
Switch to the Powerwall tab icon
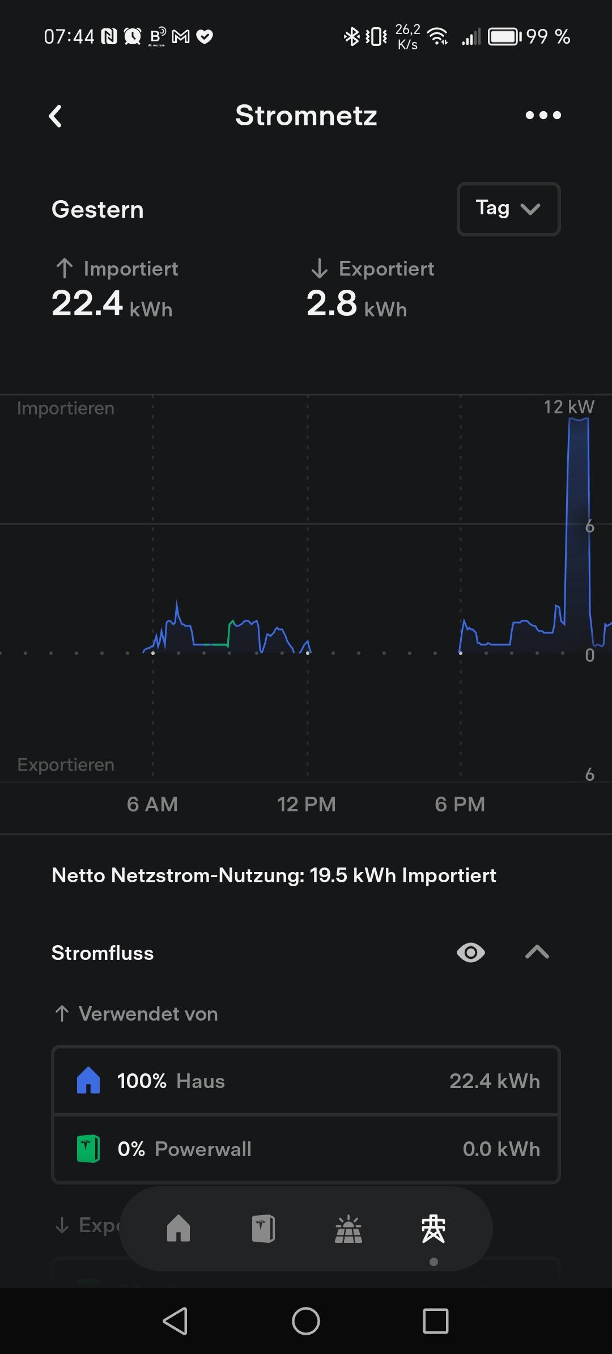pyautogui.click(x=263, y=1229)
